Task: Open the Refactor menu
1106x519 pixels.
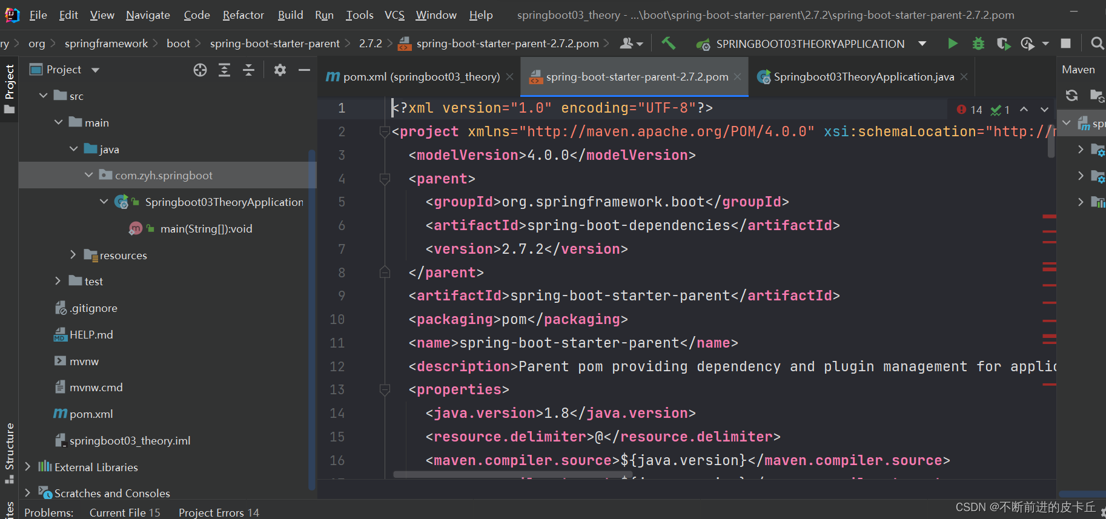Action: click(x=243, y=15)
